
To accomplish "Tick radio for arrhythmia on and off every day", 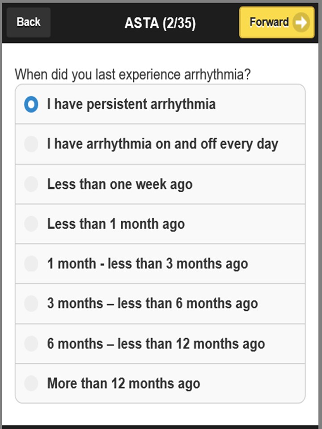I will pos(31,144).
